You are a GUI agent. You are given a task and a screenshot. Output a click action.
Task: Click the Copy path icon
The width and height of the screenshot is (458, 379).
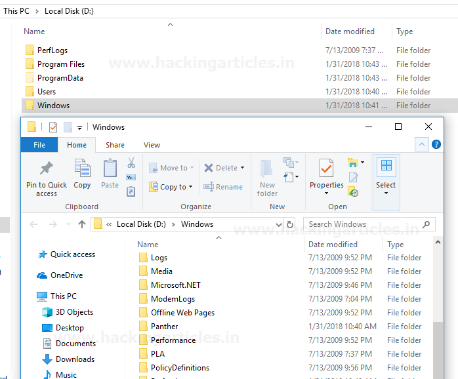coord(131,177)
